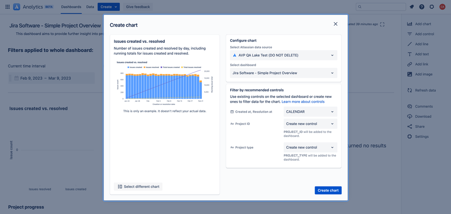Click the 'Issues resolved' axis label
Image resolution: width=451 pixels, height=214 pixels.
coord(40,189)
